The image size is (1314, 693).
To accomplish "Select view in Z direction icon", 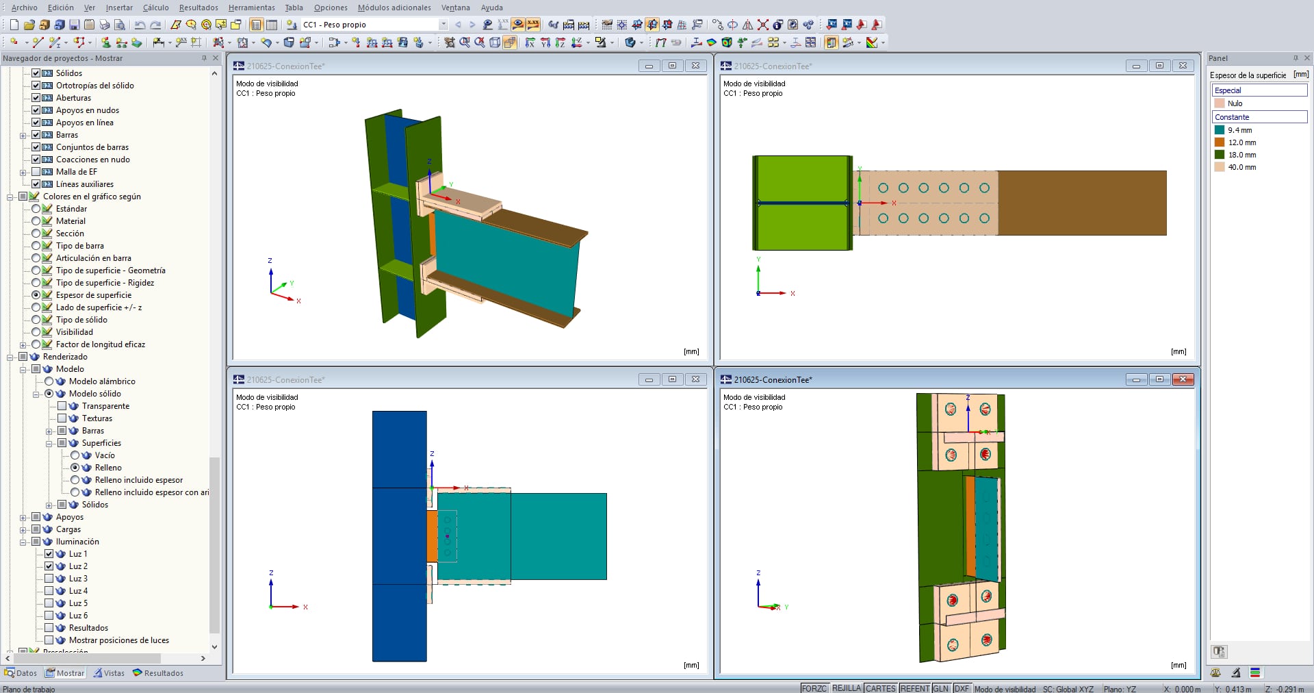I will click(x=560, y=42).
